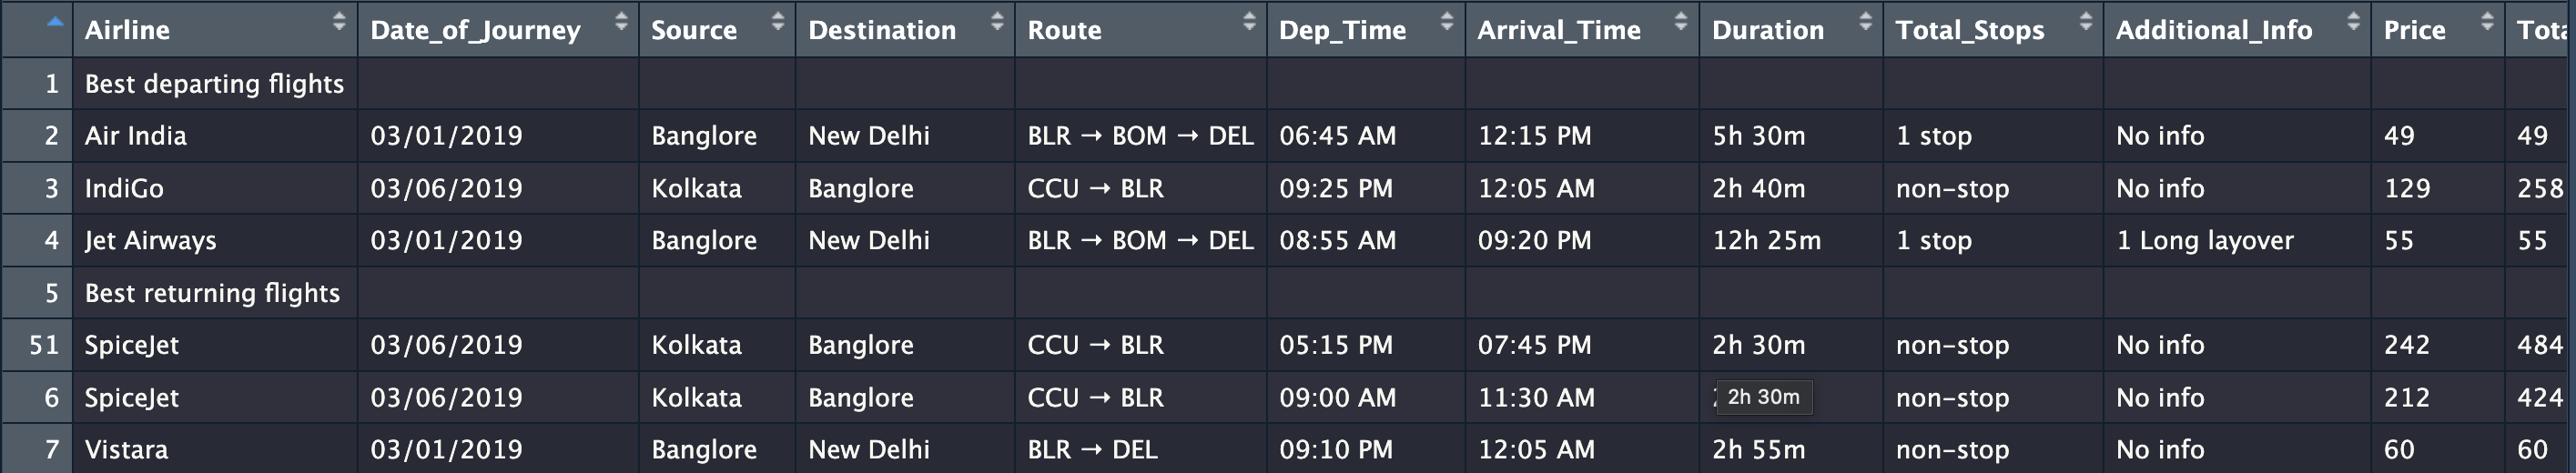Select the Price column header
This screenshot has height=473, width=2576.
[x=2438, y=29]
